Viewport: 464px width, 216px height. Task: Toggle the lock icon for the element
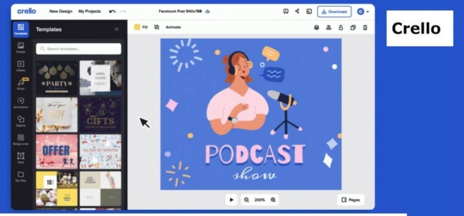[x=341, y=28]
